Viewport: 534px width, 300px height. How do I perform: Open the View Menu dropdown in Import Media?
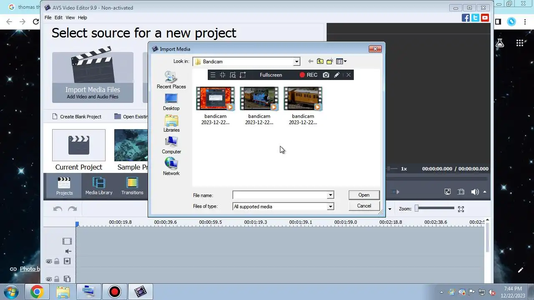pos(342,61)
